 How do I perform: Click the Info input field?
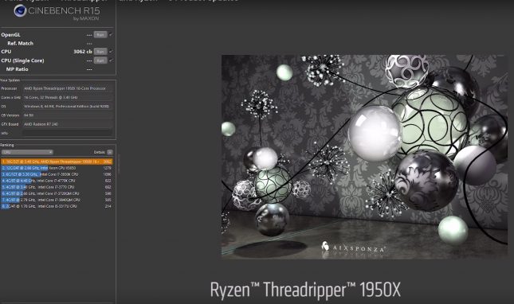pos(68,133)
